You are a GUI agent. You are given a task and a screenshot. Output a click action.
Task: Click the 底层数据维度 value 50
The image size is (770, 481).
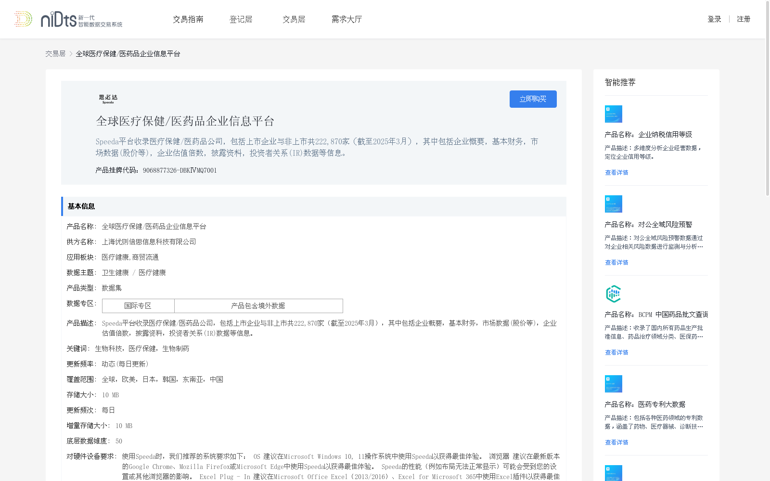[119, 441]
